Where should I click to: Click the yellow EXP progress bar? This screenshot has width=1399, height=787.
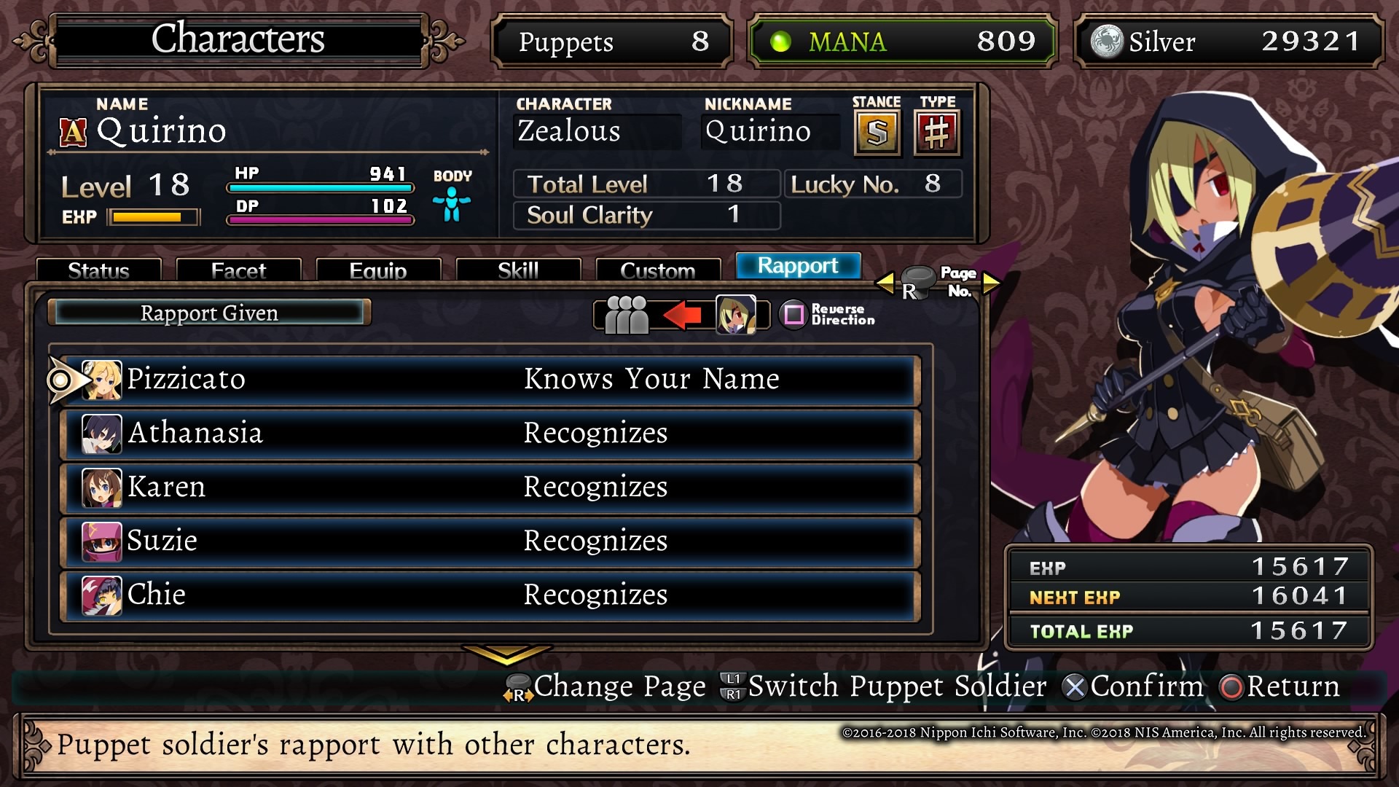(x=154, y=217)
